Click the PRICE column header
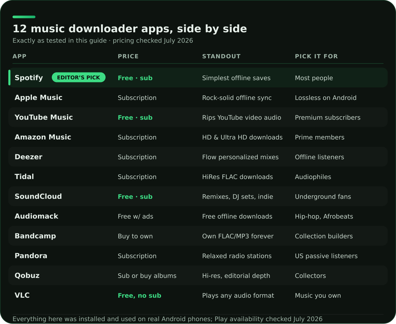 point(128,56)
